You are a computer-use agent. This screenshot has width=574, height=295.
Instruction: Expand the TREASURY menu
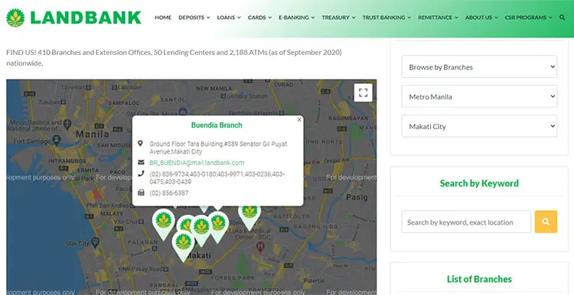point(338,18)
